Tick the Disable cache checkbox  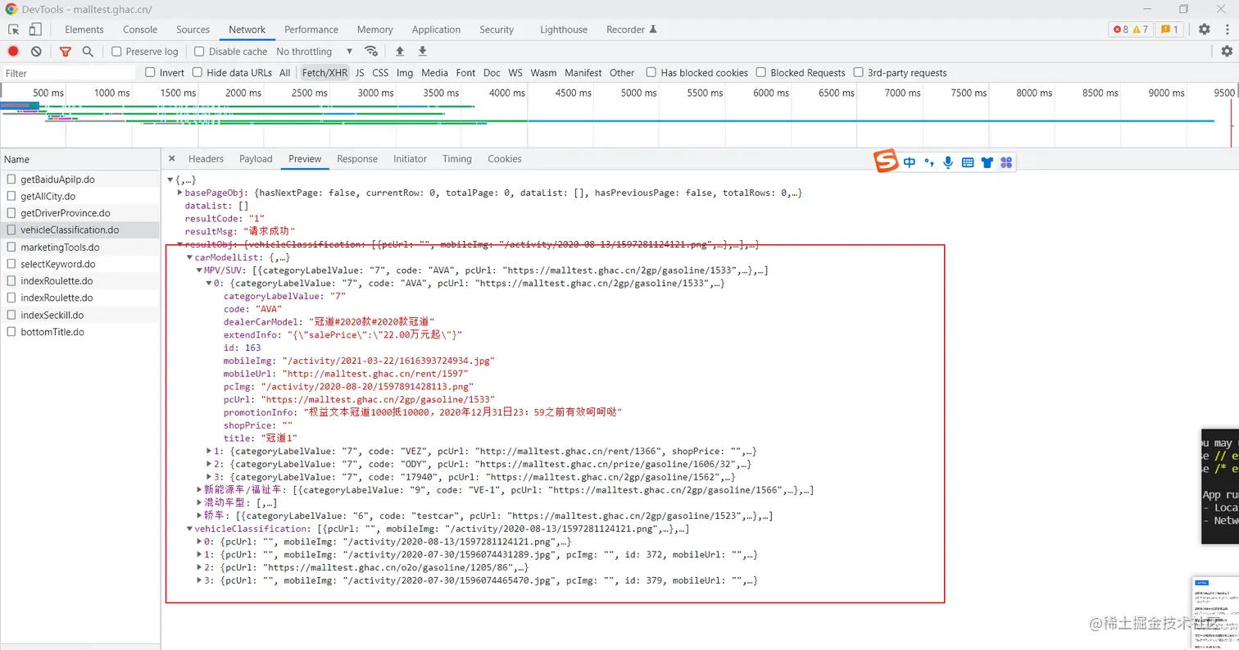click(199, 52)
